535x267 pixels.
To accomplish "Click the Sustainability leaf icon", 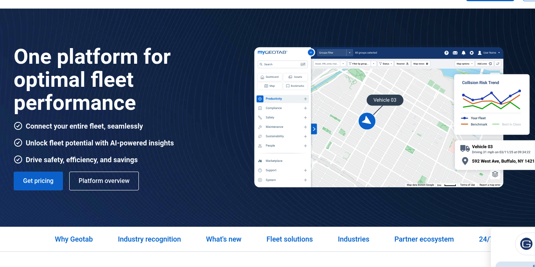I will 260,136.
